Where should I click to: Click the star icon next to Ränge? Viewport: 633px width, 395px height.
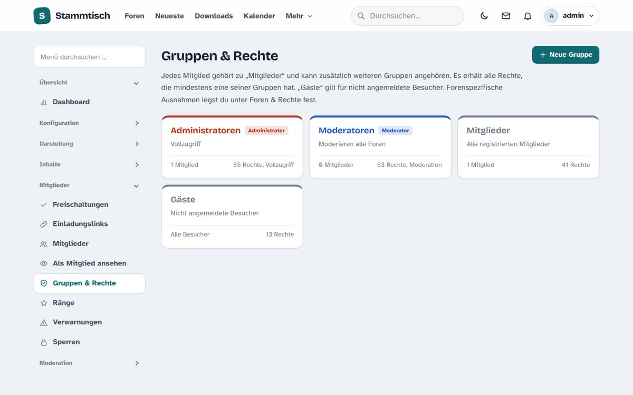[44, 303]
